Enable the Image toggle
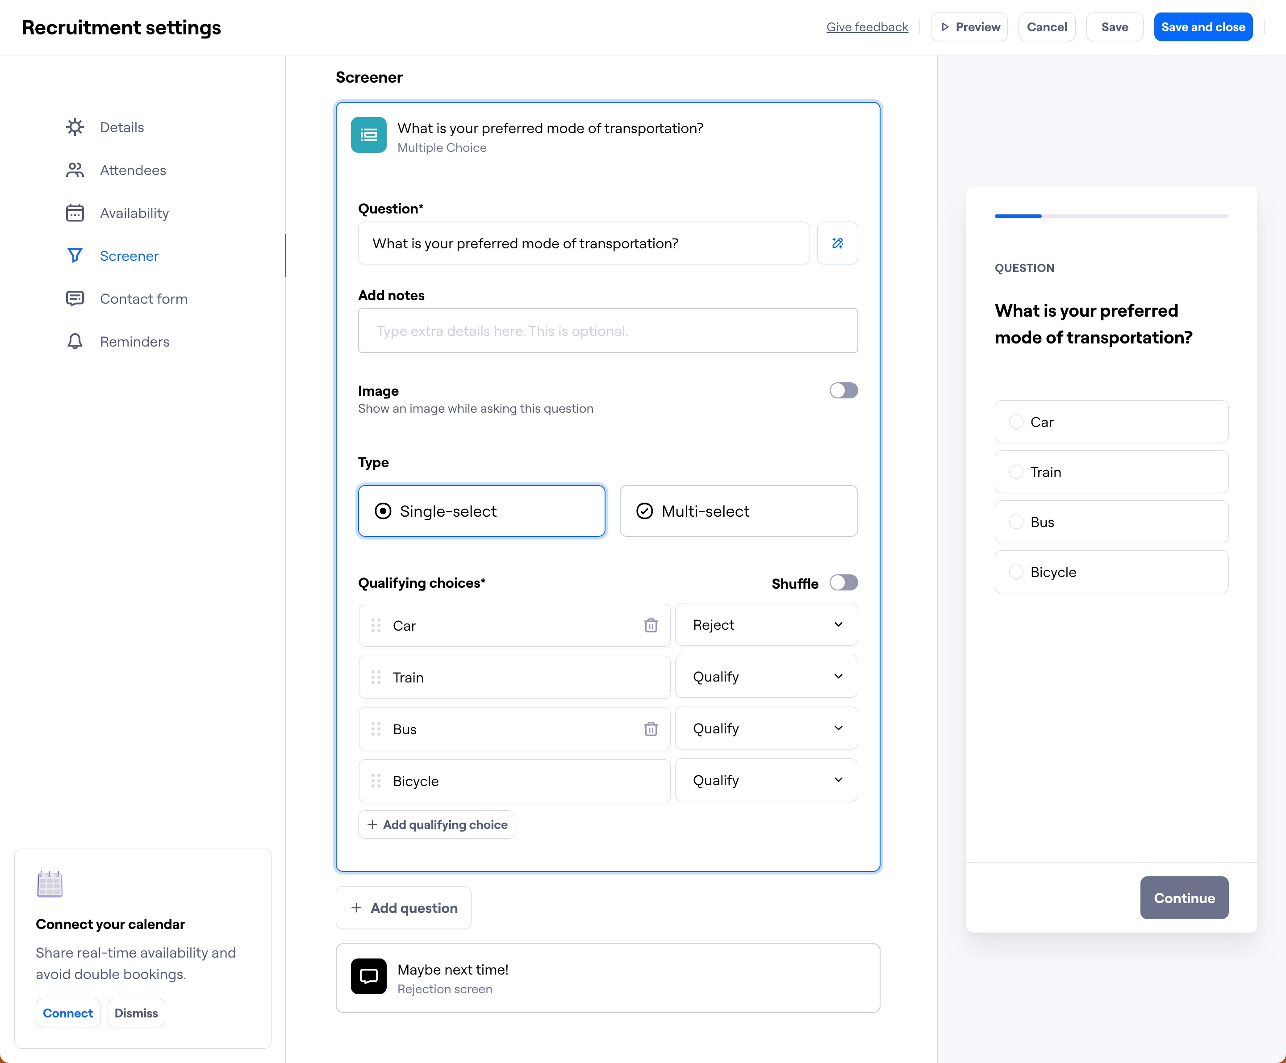The image size is (1286, 1063). click(x=843, y=391)
